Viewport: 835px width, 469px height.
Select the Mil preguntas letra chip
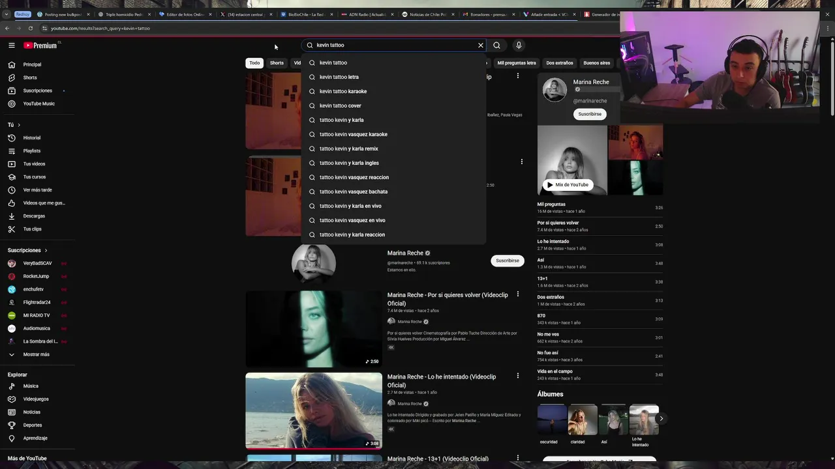click(x=517, y=63)
